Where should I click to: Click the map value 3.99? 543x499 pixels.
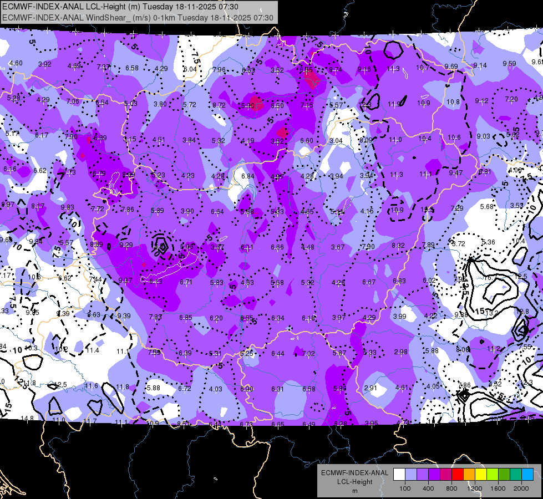coord(400,316)
